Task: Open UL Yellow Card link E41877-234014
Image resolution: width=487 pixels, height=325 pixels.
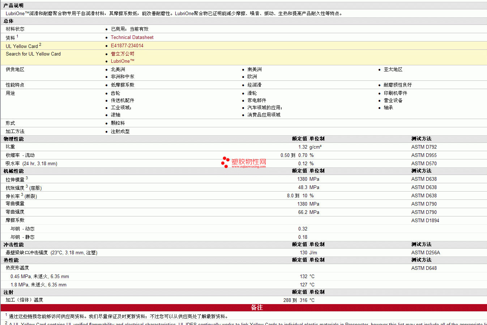Action: pos(127,45)
